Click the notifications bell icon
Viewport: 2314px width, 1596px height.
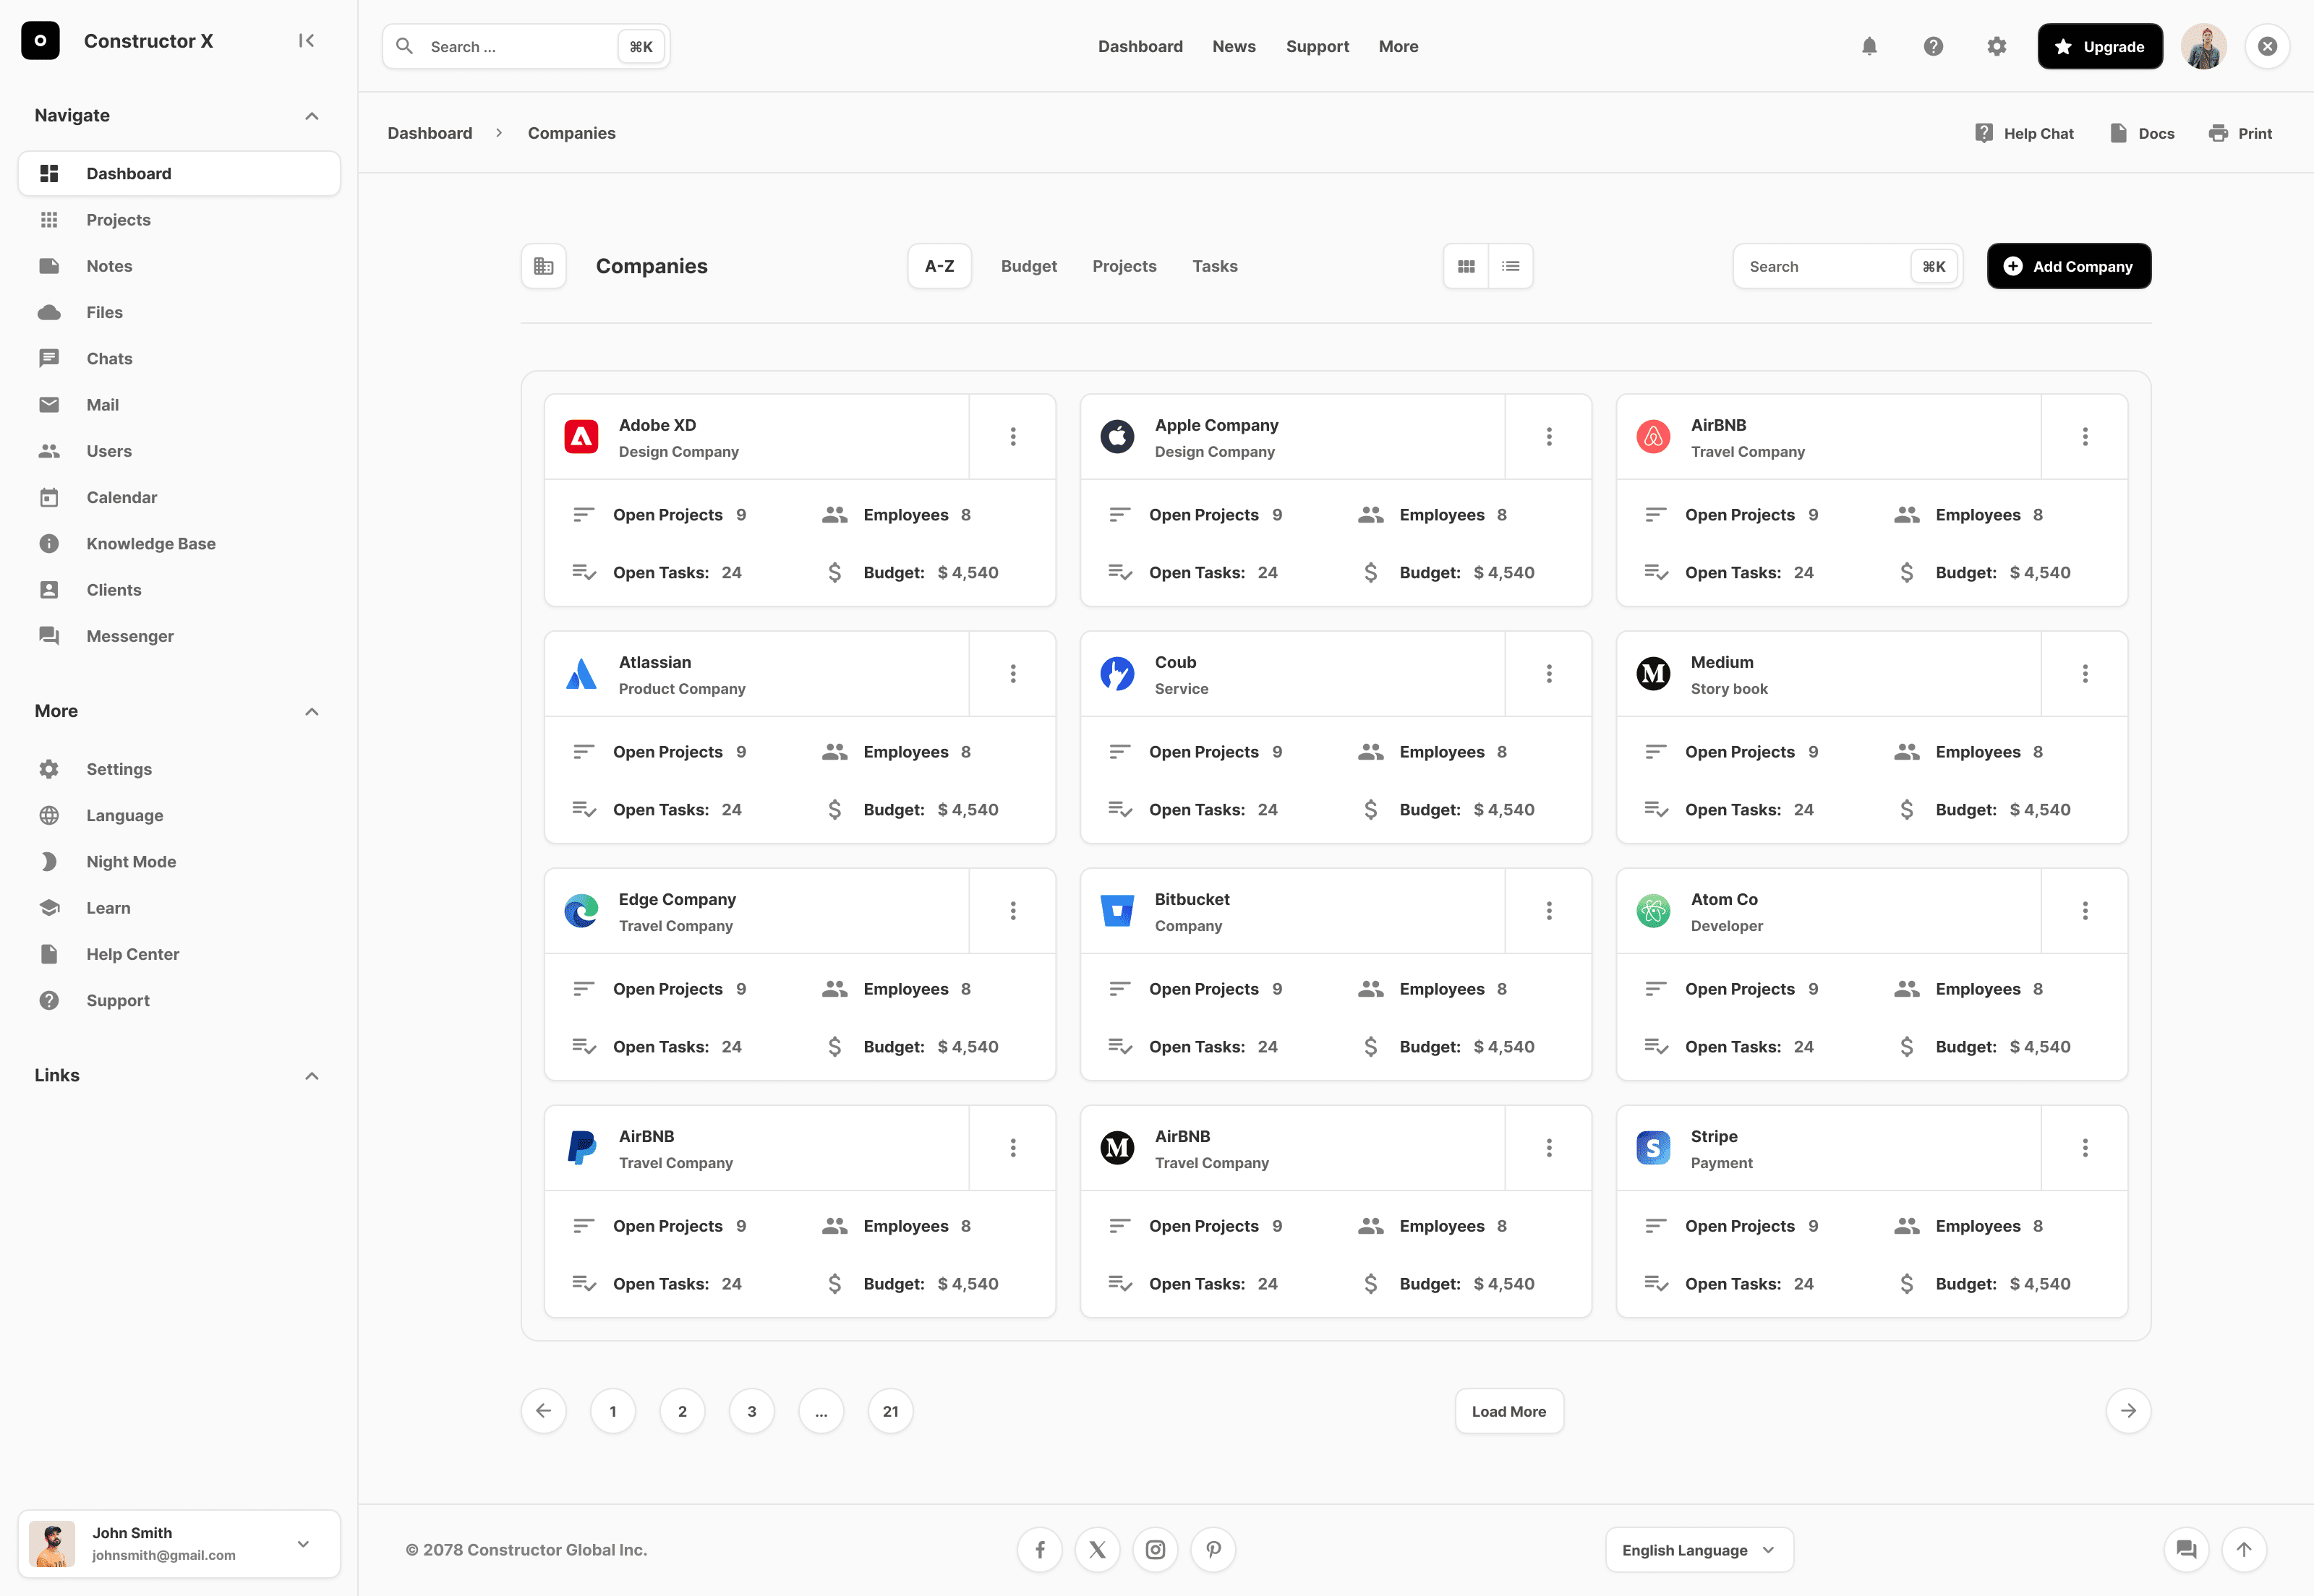pyautogui.click(x=1869, y=46)
